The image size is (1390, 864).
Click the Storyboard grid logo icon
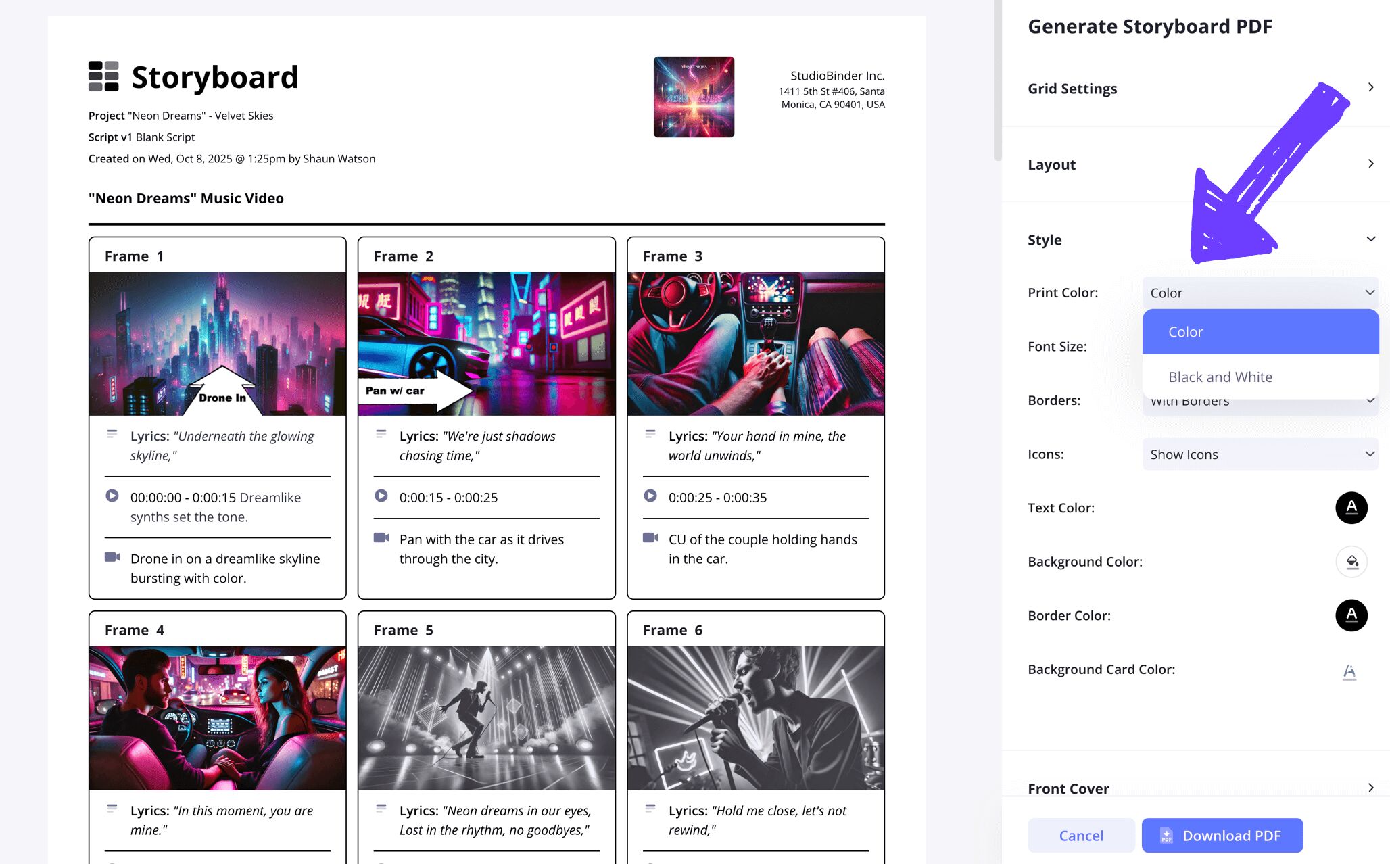[x=103, y=76]
